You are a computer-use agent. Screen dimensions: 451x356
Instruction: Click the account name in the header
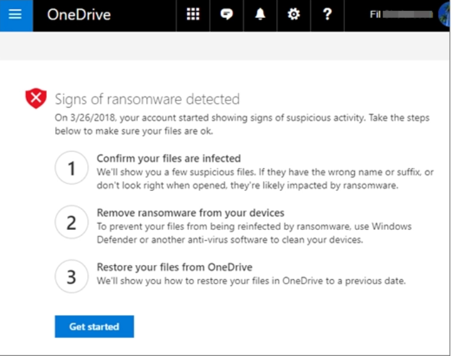(x=401, y=14)
